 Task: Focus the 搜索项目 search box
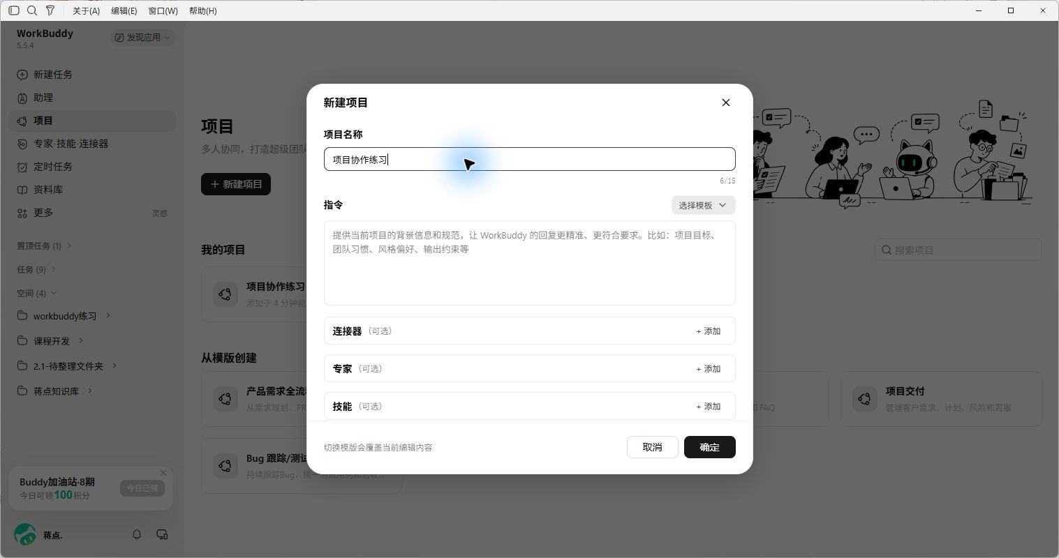point(958,250)
